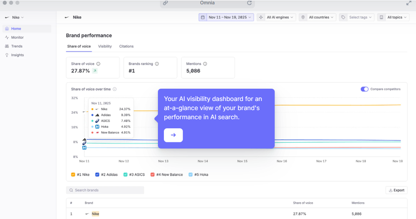Click the Mentions column header

click(358, 203)
